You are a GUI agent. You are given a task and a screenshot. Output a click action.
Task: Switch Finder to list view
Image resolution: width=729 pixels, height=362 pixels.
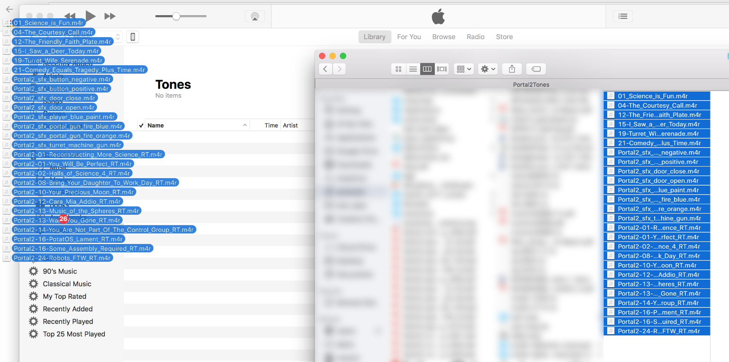(x=413, y=69)
